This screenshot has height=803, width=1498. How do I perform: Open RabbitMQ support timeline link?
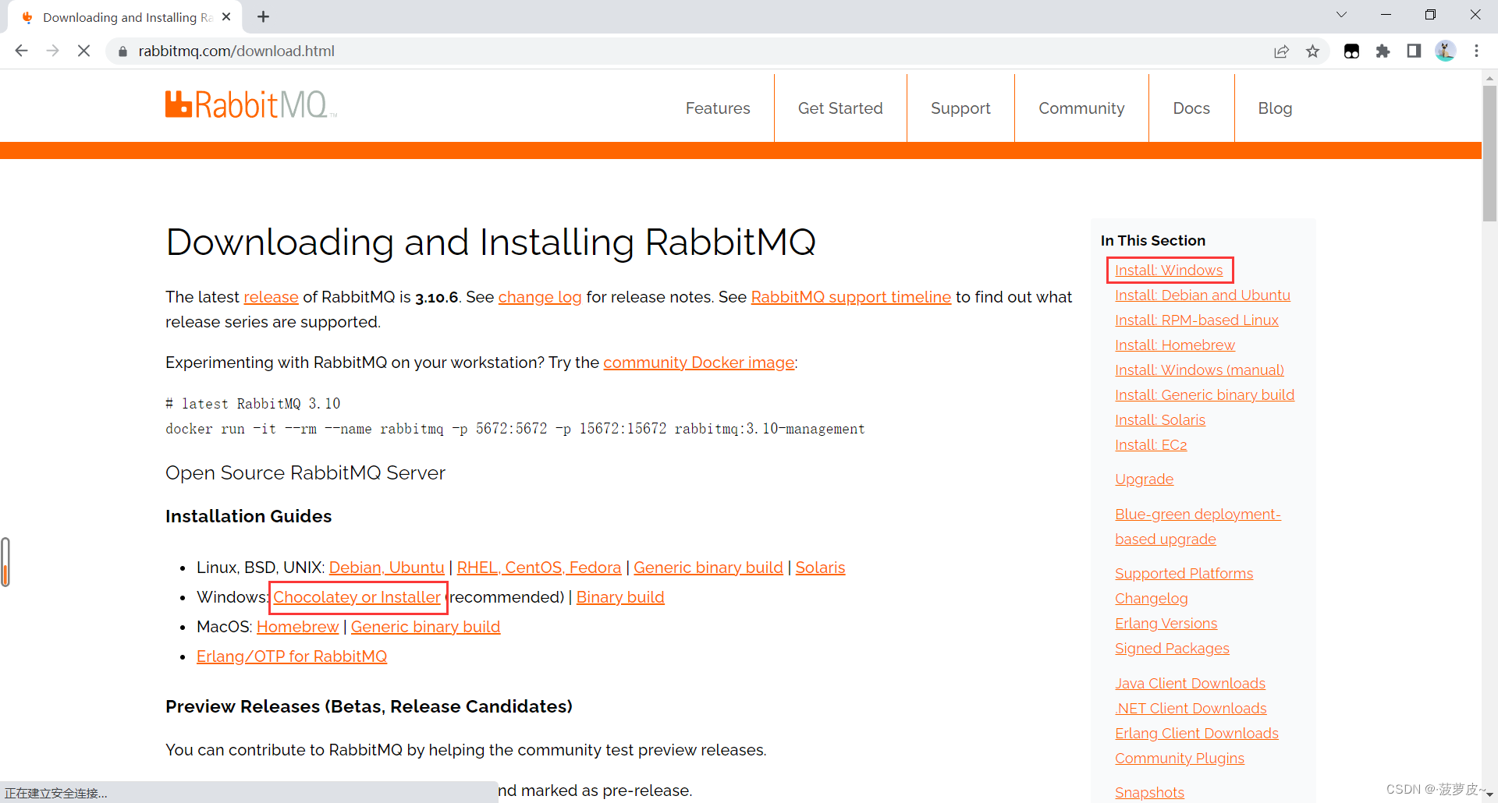click(851, 297)
